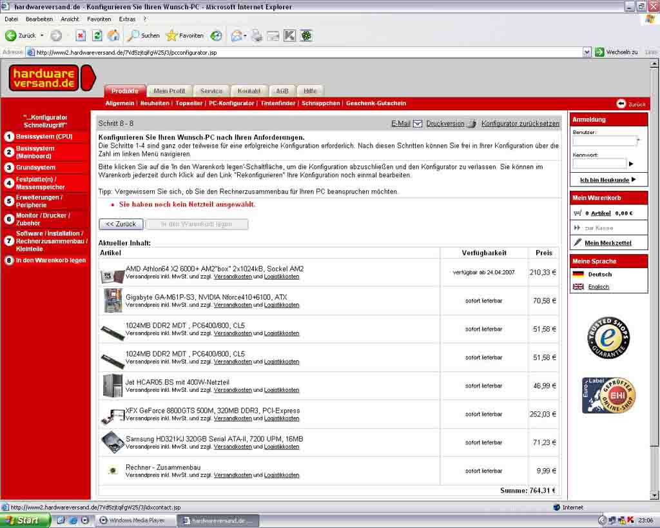Screen dimensions: 660x528
Task: Click the vertical scrollbar down arrow
Action: 654,495
